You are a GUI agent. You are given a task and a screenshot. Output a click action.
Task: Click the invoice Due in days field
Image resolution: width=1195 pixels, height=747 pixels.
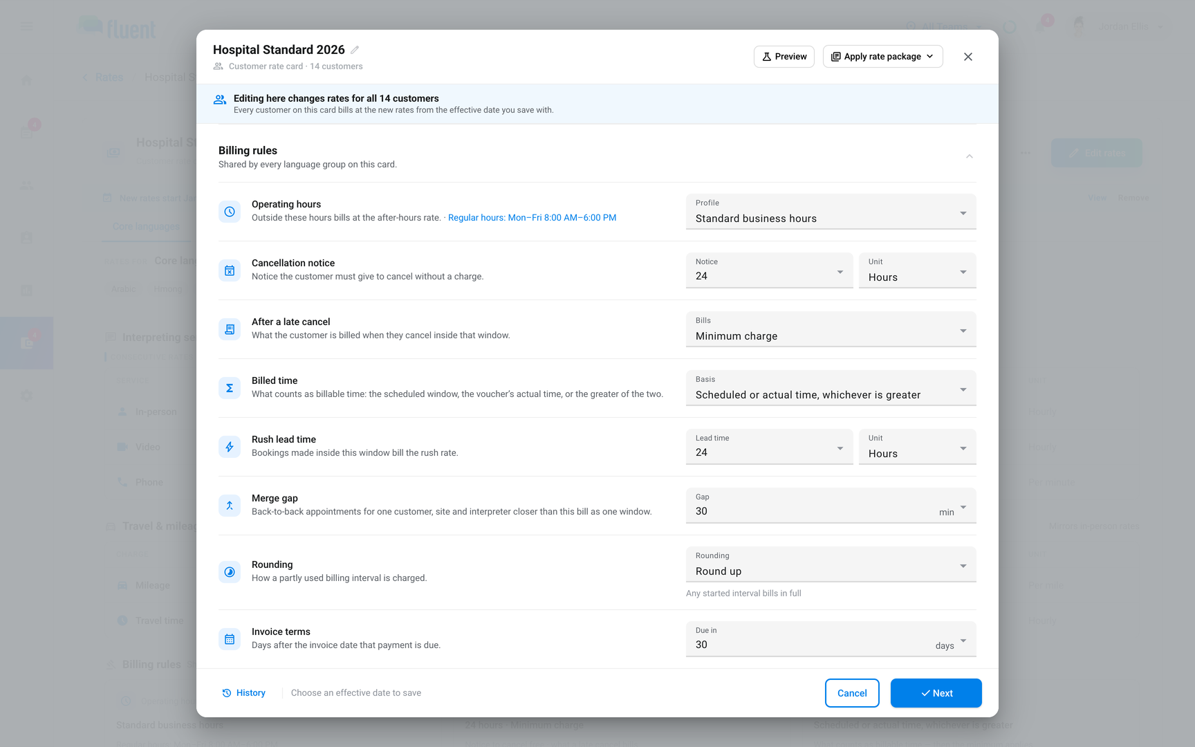click(831, 639)
